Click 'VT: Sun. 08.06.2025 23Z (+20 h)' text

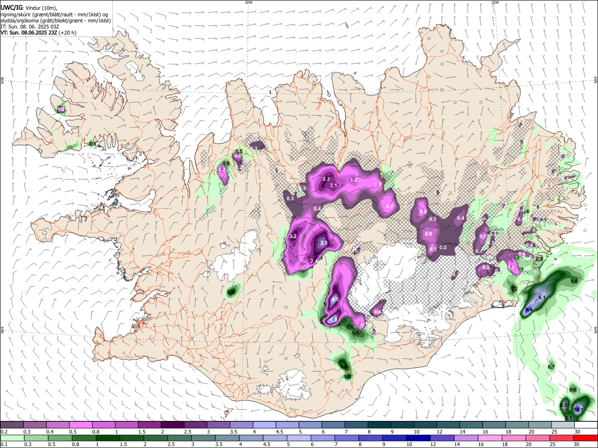coord(38,33)
